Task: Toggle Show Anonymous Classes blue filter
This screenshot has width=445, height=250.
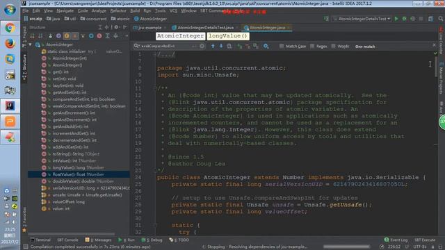Action: [91, 36]
